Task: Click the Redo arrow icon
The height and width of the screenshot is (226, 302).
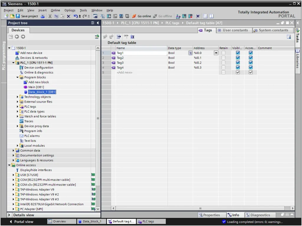Action: 85,16
